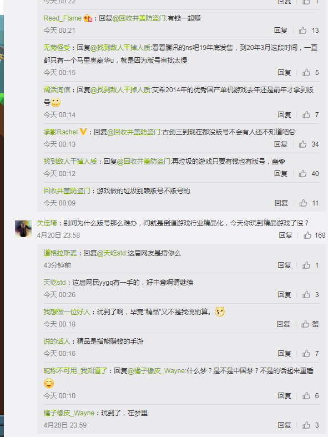328x437 pixels.
Task: Click Reed_Flame's membership crown badge icon
Action: point(88,18)
